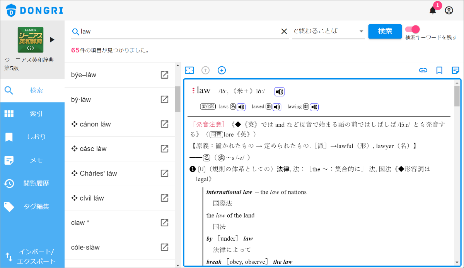The width and height of the screenshot is (464, 268).
Task: Click the ジーニアス英和辞典 第5版 dictionary title
Action: click(x=29, y=64)
